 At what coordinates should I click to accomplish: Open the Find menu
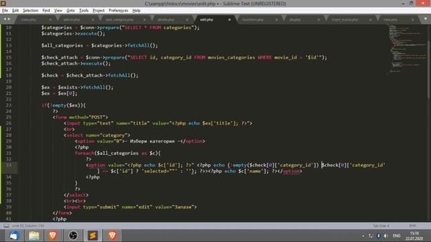(x=46, y=11)
